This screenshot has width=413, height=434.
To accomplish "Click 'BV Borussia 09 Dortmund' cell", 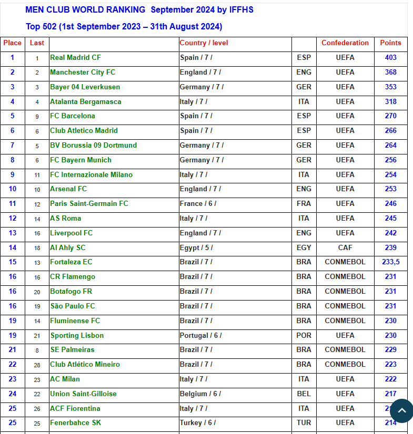I will [114, 146].
